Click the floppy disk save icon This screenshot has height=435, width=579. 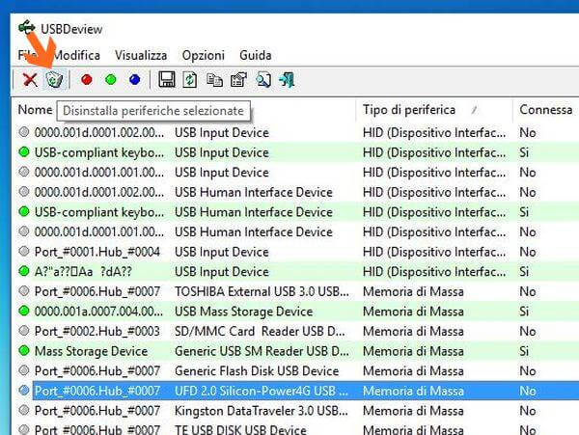tap(167, 79)
